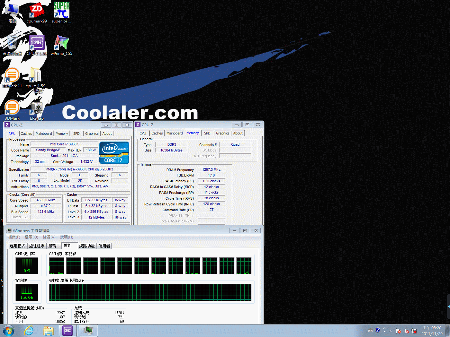Image resolution: width=450 pixels, height=337 pixels.
Task: Click memory Size value 16384 MBytes
Action: [x=171, y=150]
